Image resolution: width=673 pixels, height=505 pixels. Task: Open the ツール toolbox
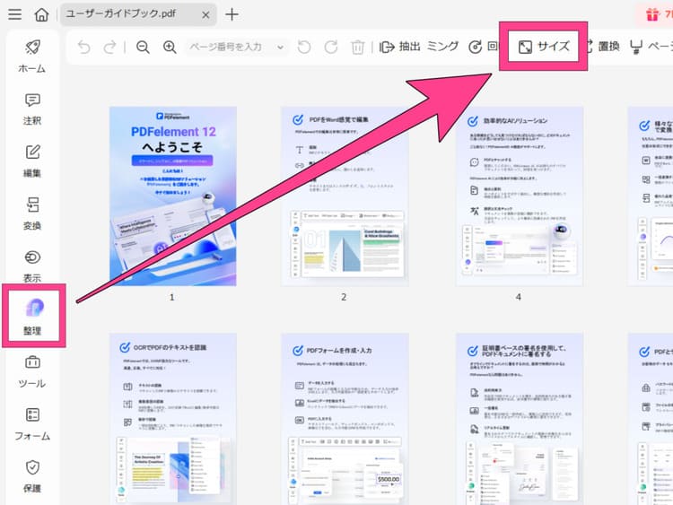pos(32,371)
